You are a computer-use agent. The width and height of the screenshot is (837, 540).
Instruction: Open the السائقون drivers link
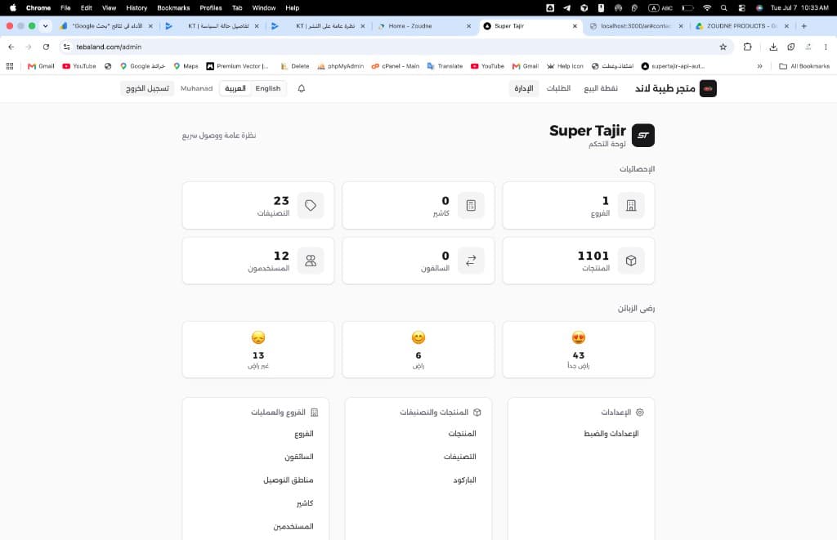point(299,457)
